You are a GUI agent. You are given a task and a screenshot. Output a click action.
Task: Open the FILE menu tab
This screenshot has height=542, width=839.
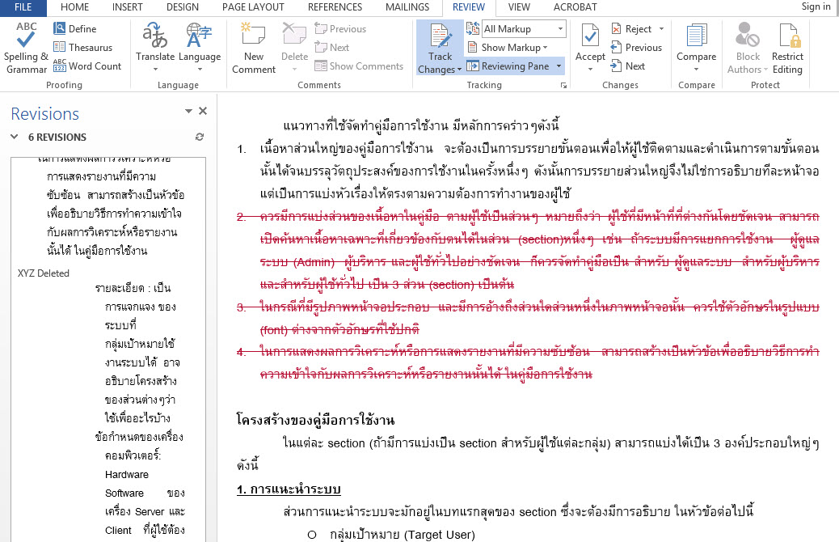(x=23, y=7)
